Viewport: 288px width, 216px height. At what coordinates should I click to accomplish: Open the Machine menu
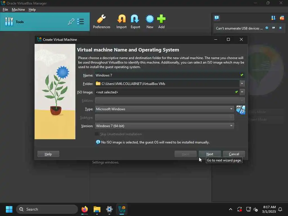[18, 9]
